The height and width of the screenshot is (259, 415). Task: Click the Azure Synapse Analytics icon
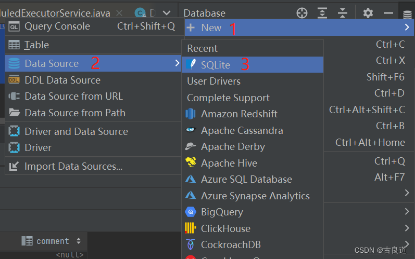point(191,196)
